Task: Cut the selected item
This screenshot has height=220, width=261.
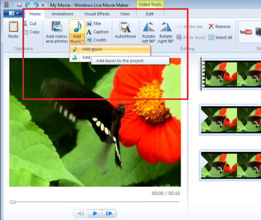Action: [30, 23]
